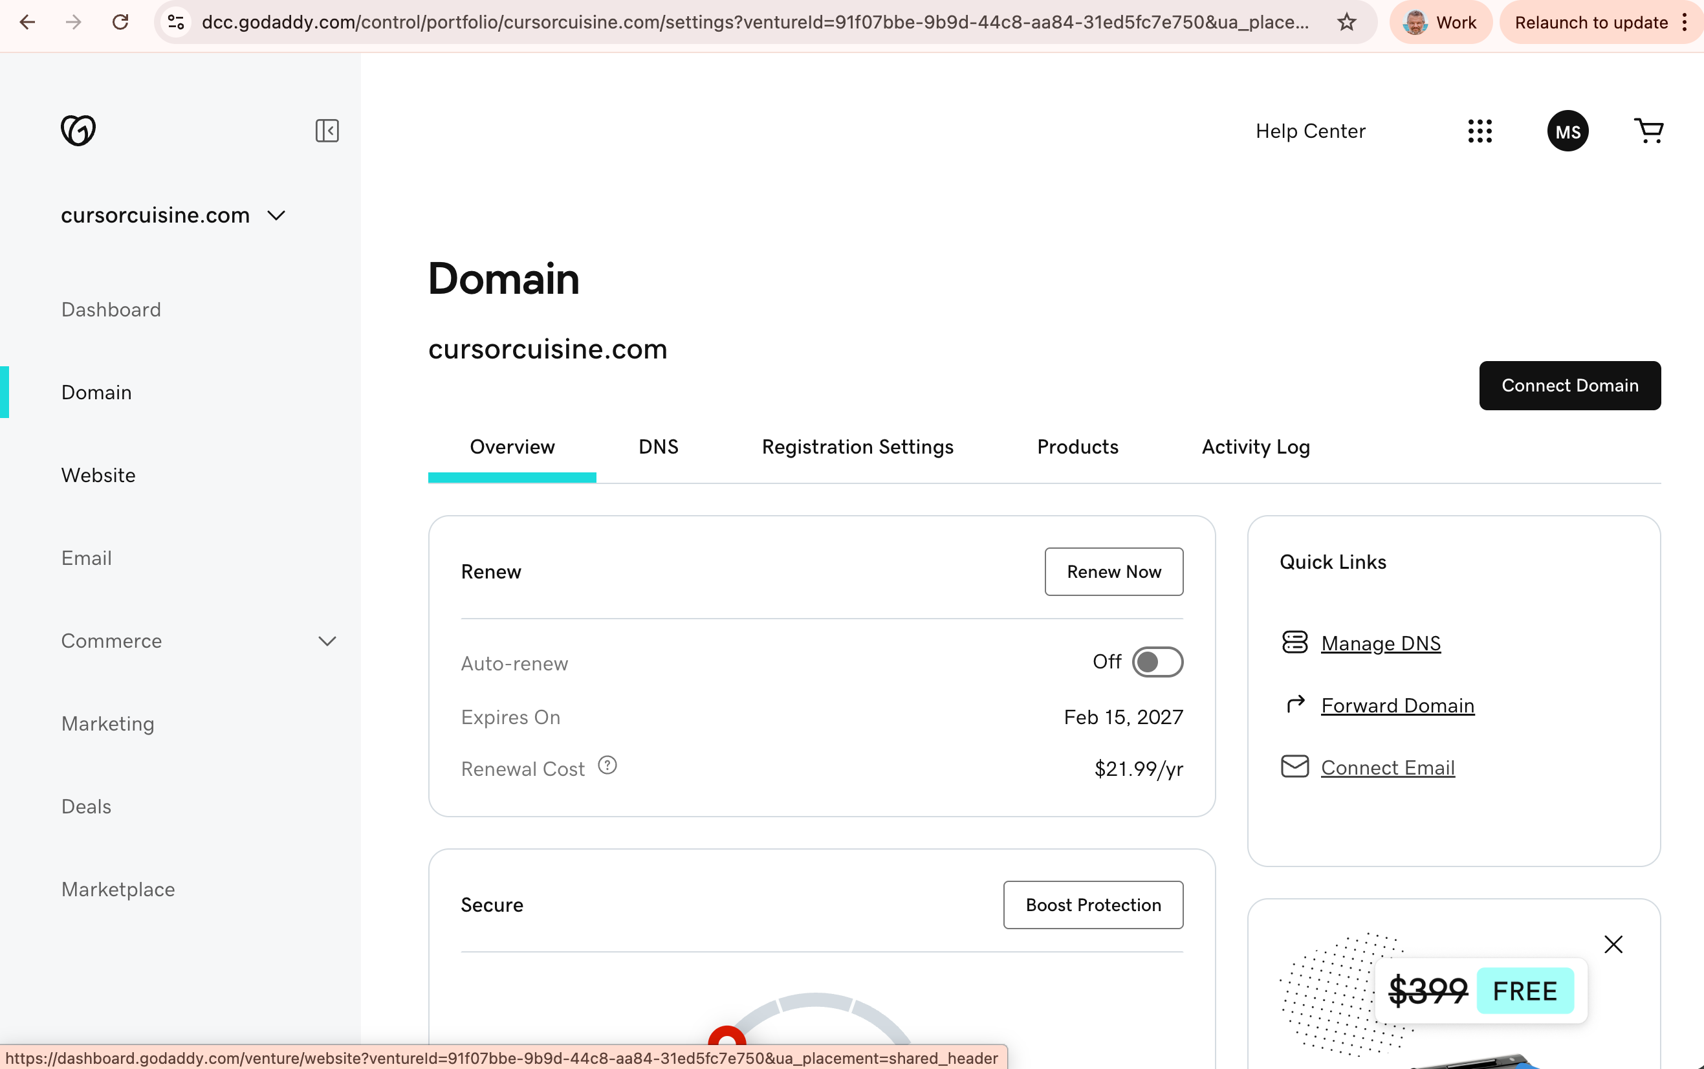Open the Manage DNS quick link
The image size is (1704, 1069).
1381,643
